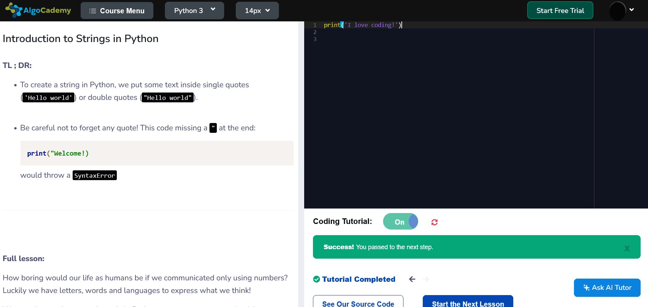Click the Full lesson: heading
Image resolution: width=648 pixels, height=307 pixels.
tap(24, 259)
